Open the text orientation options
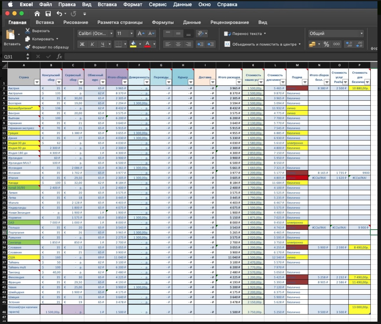Screen dimensions: 381x324 [202, 33]
